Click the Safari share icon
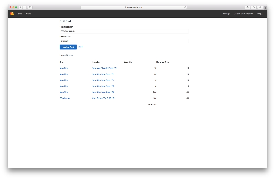The width and height of the screenshot is (275, 179). click(x=254, y=7)
